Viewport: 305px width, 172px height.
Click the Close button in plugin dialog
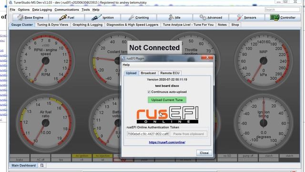pyautogui.click(x=204, y=153)
